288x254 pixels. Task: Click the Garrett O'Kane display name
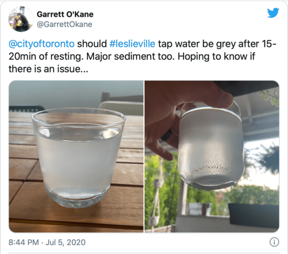point(65,14)
